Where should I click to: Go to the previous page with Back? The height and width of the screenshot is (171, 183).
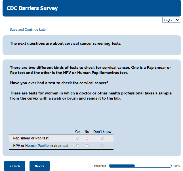pos(15,166)
